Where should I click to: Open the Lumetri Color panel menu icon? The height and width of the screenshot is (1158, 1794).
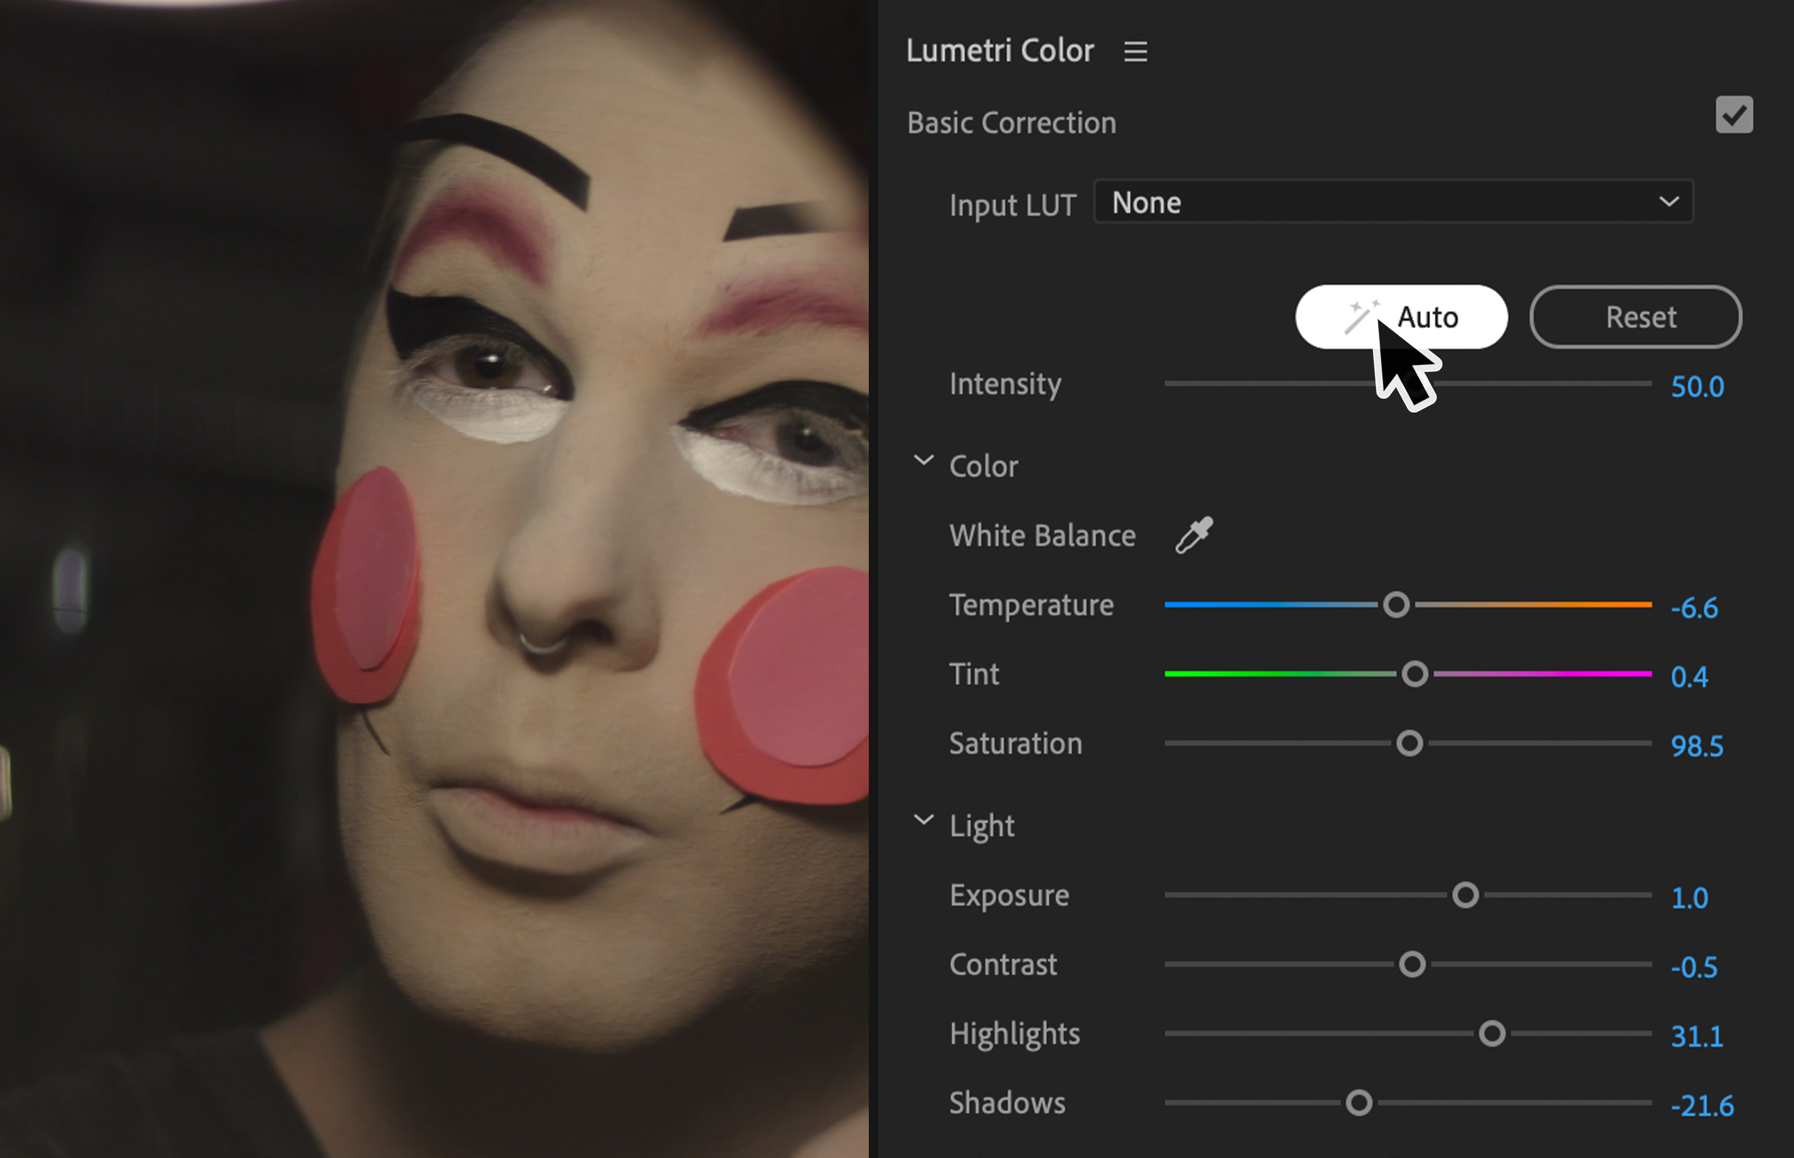point(1135,51)
